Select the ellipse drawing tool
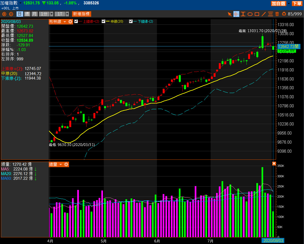Viewport: 304px width, 244px height. click(250, 14)
